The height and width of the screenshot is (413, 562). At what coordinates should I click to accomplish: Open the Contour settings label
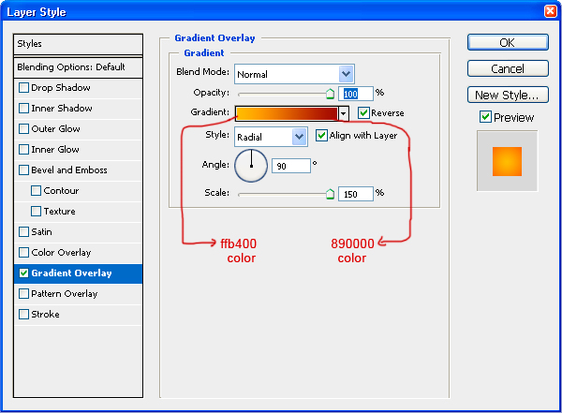click(61, 191)
